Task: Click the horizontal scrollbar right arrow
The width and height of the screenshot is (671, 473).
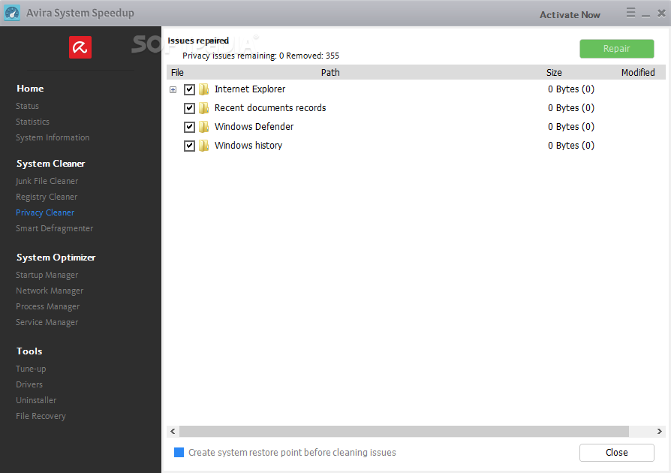Action: [x=660, y=431]
